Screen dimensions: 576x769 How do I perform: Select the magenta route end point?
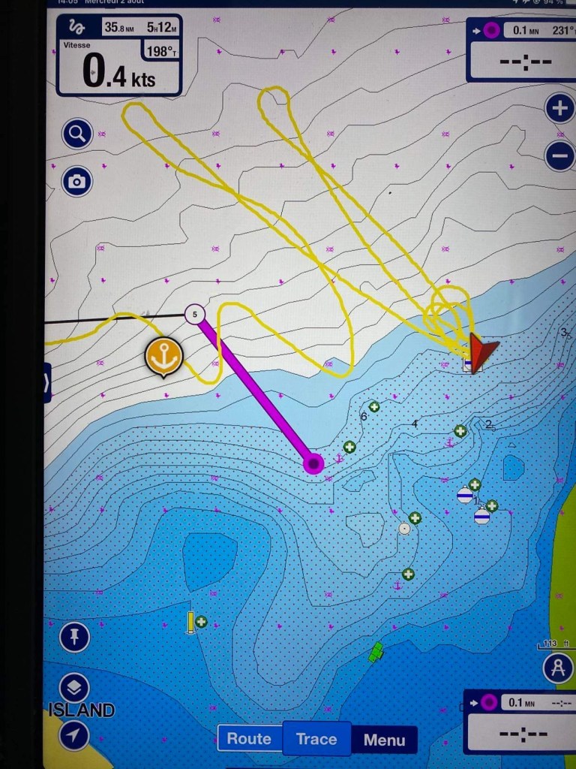coord(313,464)
